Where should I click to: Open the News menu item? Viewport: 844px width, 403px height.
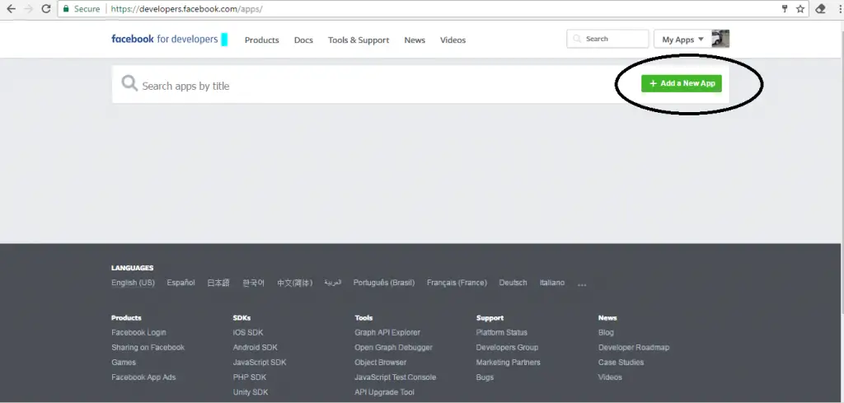pos(415,40)
